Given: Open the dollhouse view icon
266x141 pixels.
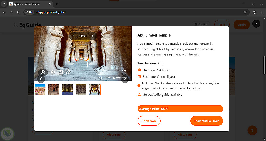Looking at the screenshot, I should [53, 72].
